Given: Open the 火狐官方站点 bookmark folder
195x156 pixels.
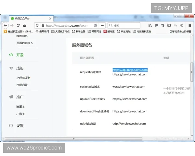Looking at the screenshot, I should (x=60, y=32).
